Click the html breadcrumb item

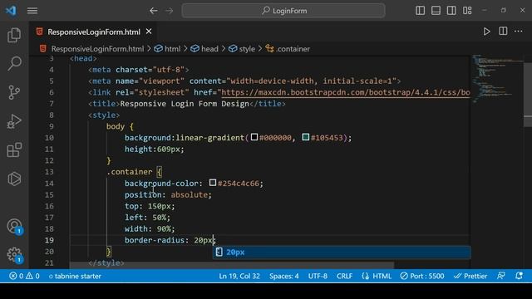tap(172, 49)
